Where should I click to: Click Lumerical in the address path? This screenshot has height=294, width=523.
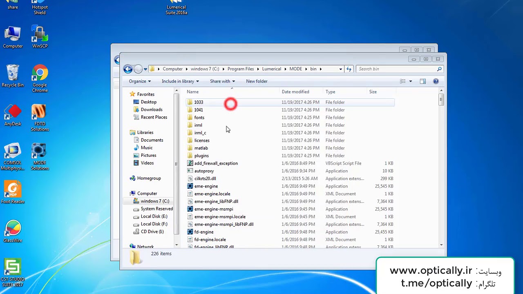click(x=271, y=69)
